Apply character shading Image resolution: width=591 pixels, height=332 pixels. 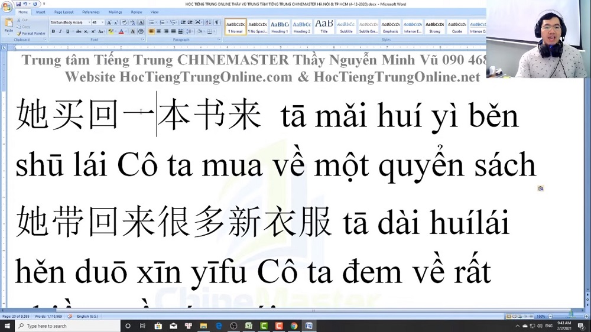click(132, 31)
